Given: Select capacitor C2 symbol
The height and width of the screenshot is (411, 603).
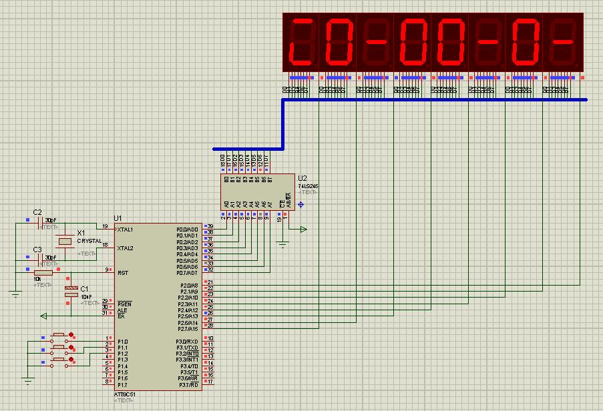Looking at the screenshot, I should click(40, 223).
